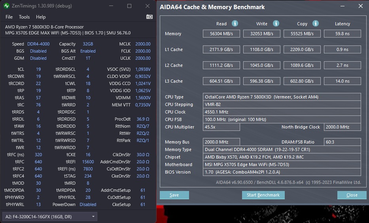Click the CPU Multiplier 45.5x field
This screenshot has height=223, width=369.
tap(221, 127)
